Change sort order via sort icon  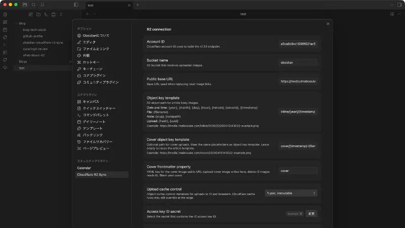click(46, 15)
